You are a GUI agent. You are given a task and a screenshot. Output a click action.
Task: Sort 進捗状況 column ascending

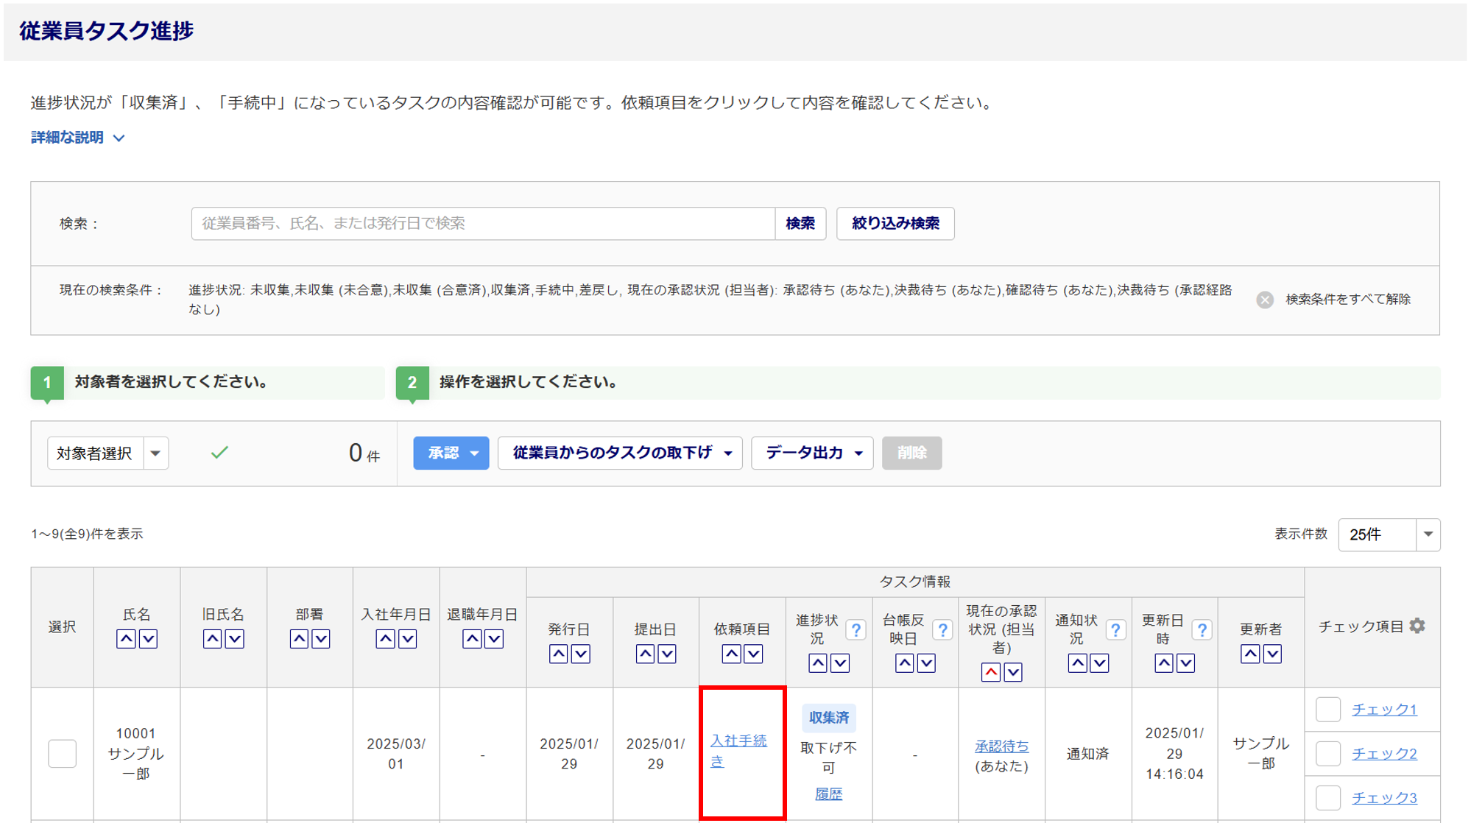[x=818, y=663]
